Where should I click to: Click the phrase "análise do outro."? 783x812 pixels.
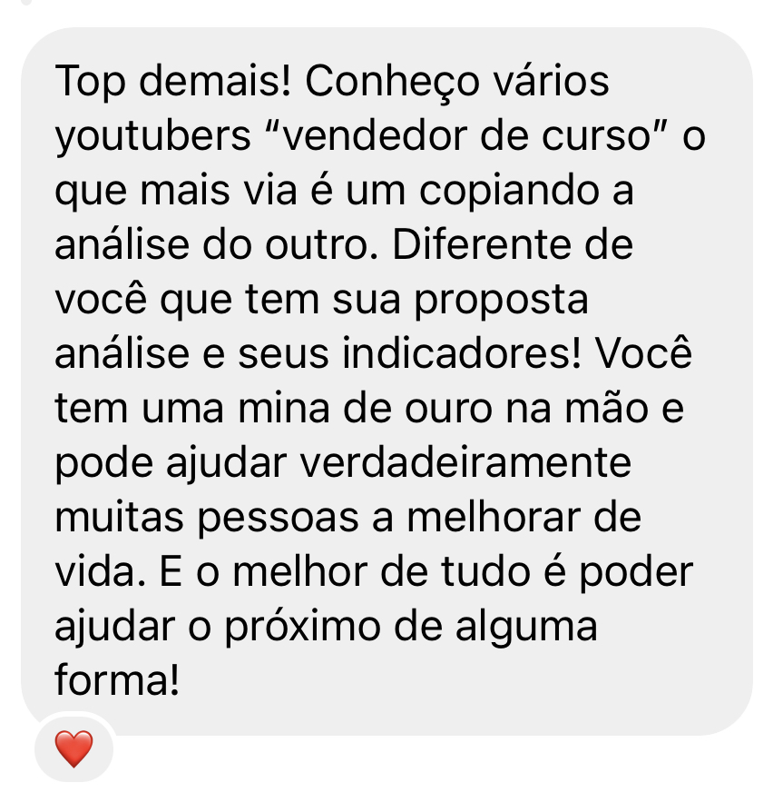(x=217, y=244)
